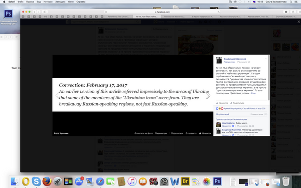Open Параметры options under the photo
Viewport: 301px width, 188px height.
pos(161,133)
